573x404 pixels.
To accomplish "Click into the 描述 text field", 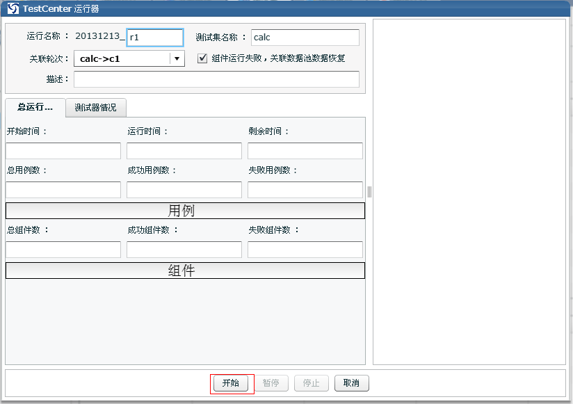I will pyautogui.click(x=216, y=79).
